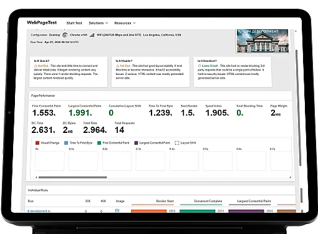This screenshot has width=318, height=234.
Task: Click the Page Performance section header
Action: coord(43,95)
